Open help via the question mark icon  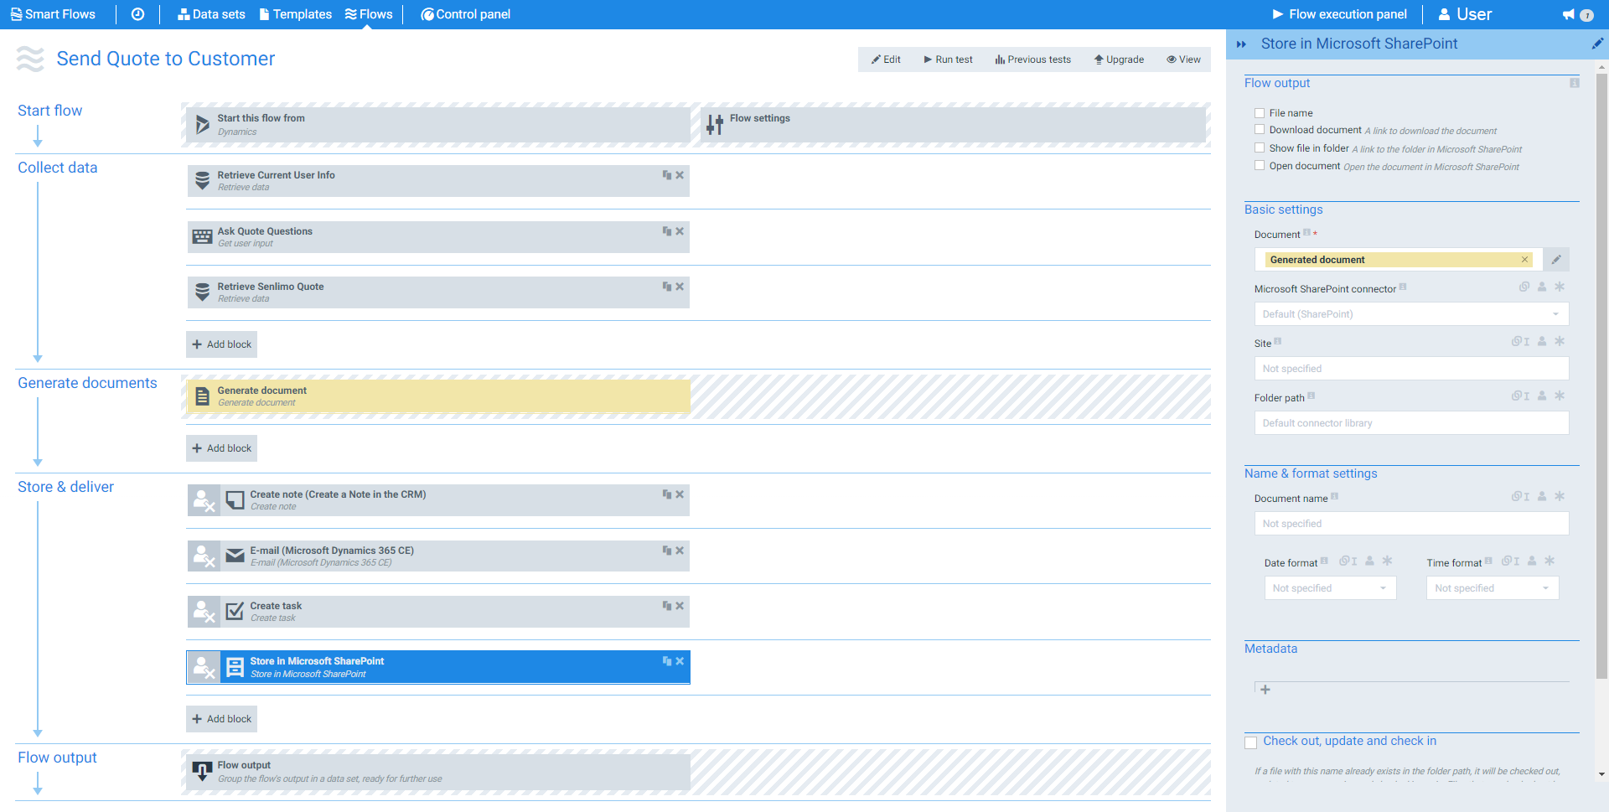point(1586,14)
